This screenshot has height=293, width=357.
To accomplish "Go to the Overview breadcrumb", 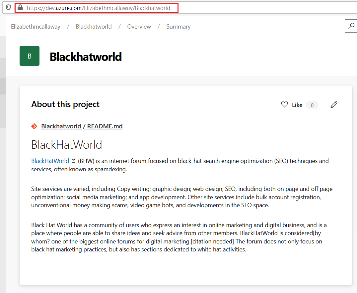I will click(x=139, y=27).
